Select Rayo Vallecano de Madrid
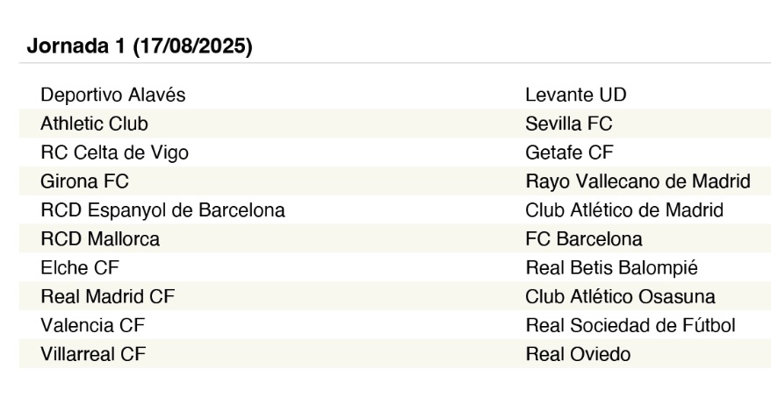 tap(638, 181)
